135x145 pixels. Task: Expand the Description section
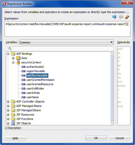pyautogui.click(x=6, y=128)
